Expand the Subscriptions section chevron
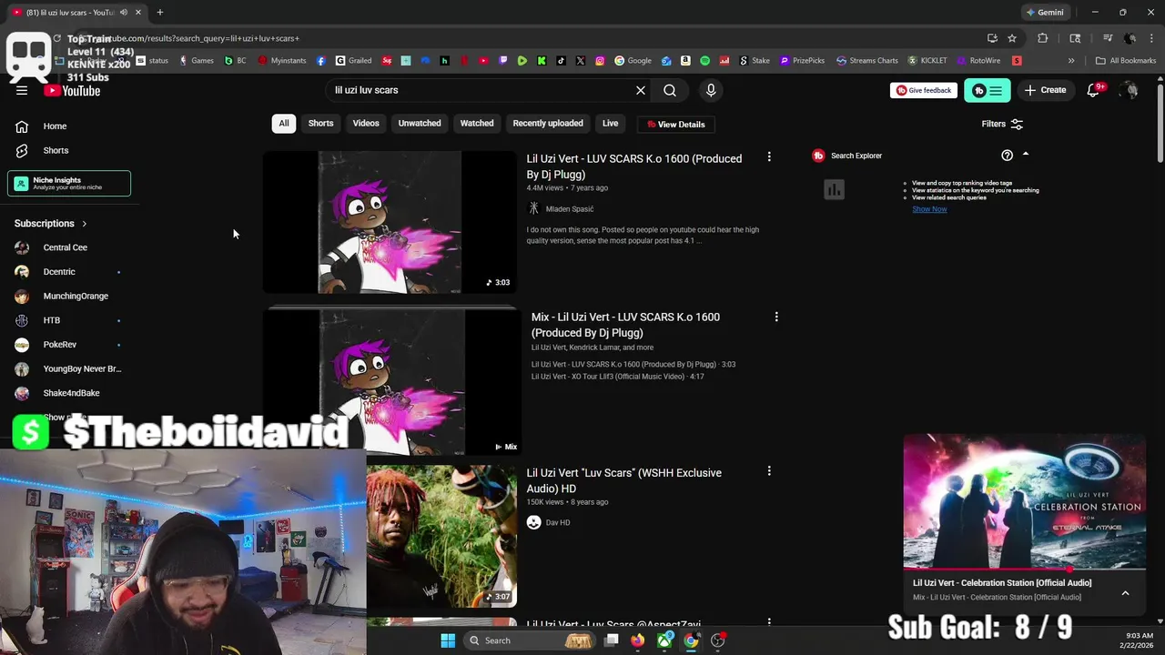 pos(85,224)
